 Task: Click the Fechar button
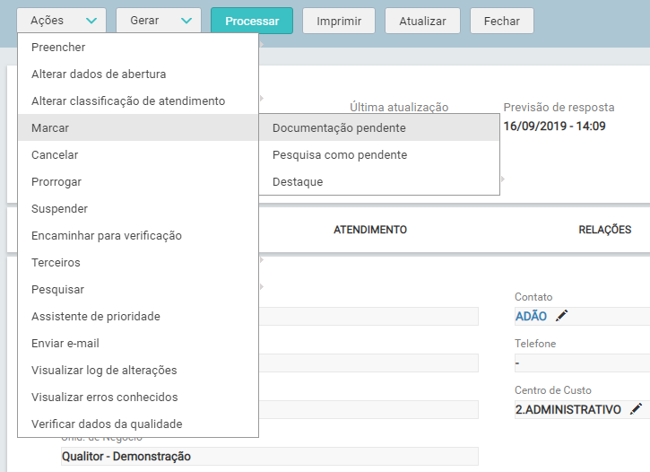pyautogui.click(x=501, y=21)
